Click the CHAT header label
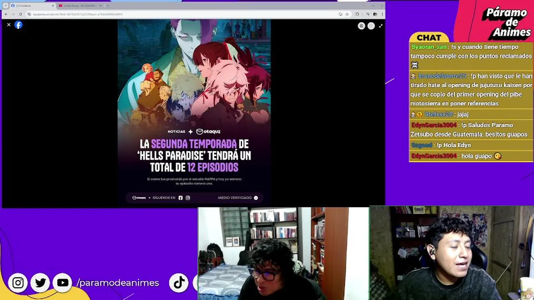Image resolution: width=534 pixels, height=300 pixels. click(429, 37)
